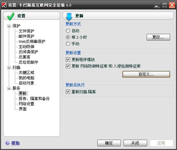Open the 帮助 link
This screenshot has width=177, height=150.
point(16,143)
